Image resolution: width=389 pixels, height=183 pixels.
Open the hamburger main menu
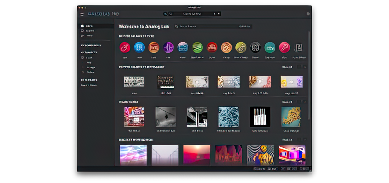[x=82, y=14]
